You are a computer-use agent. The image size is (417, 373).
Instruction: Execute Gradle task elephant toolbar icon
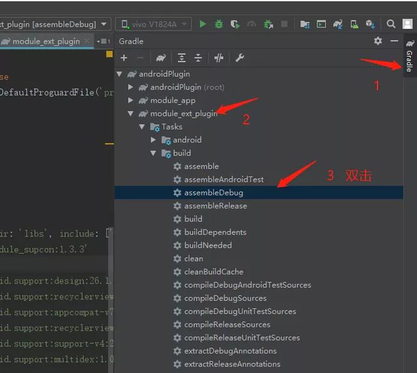(161, 58)
